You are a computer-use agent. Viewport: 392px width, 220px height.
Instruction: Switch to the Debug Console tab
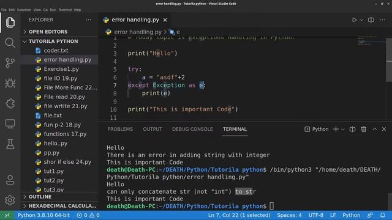tap(192, 129)
